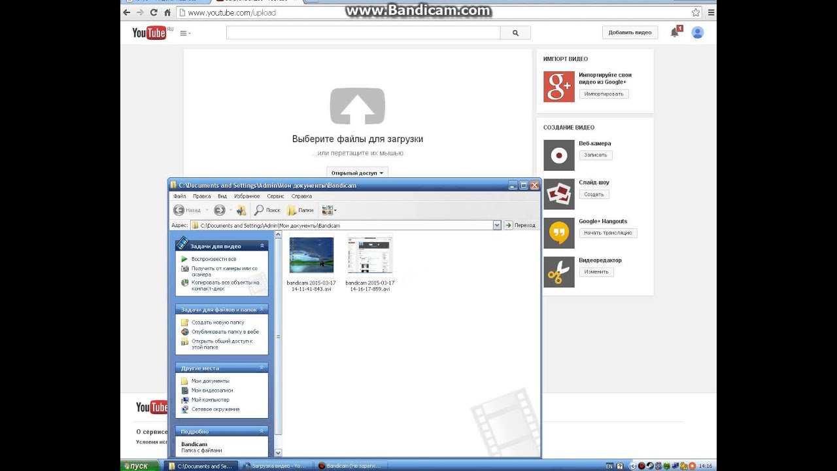The image size is (837, 471).
Task: Click the browser address bar URL
Action: [x=231, y=12]
